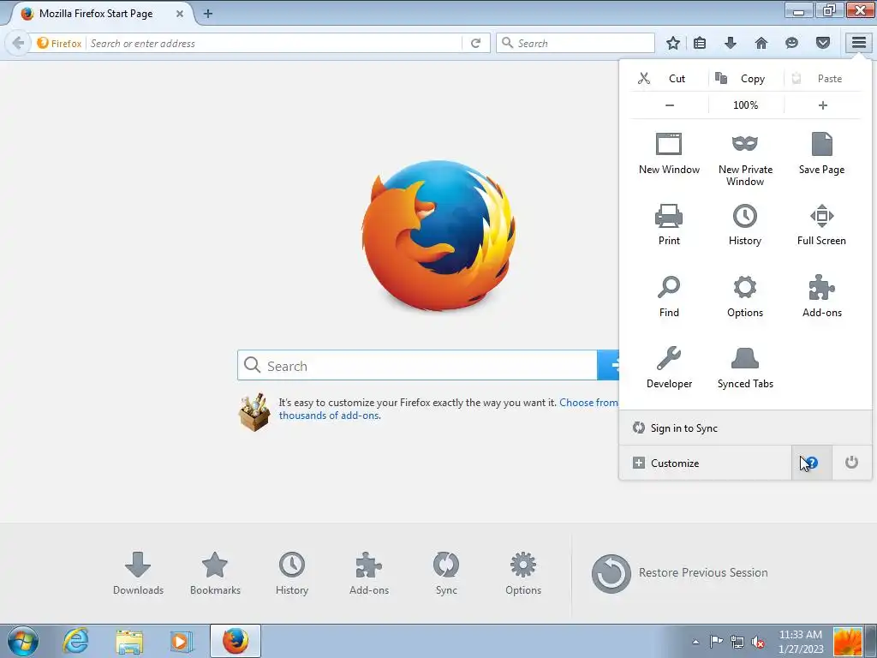Click the muted volume tray icon
The height and width of the screenshot is (658, 877).
(x=758, y=641)
